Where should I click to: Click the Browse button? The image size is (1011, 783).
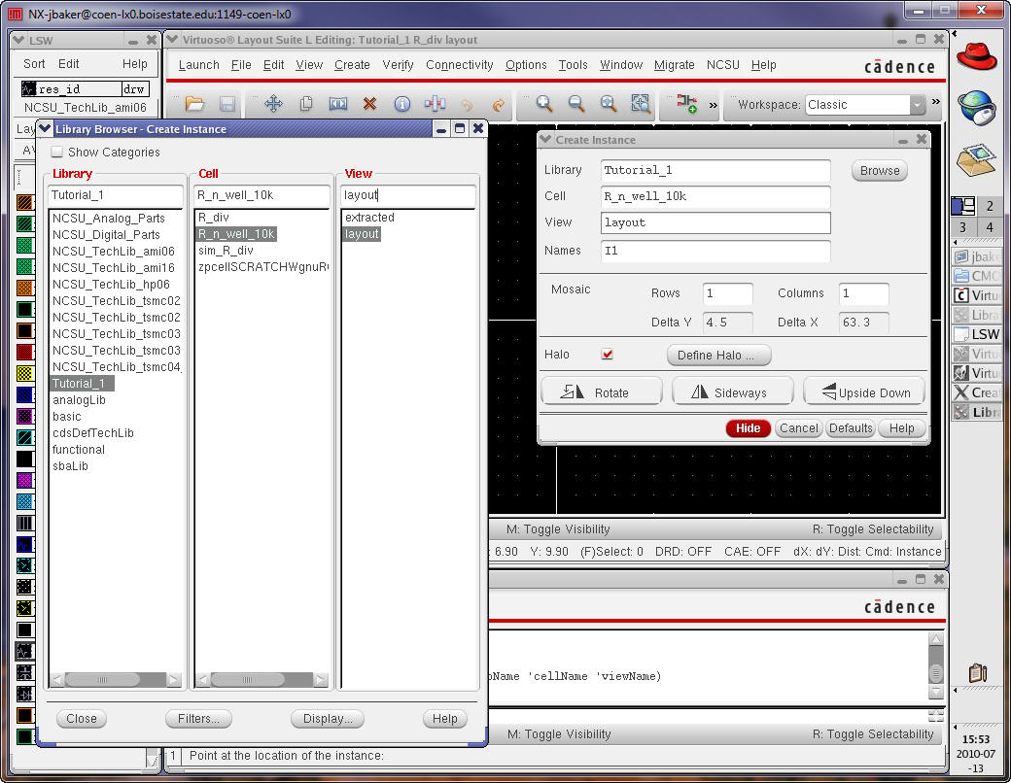click(879, 170)
